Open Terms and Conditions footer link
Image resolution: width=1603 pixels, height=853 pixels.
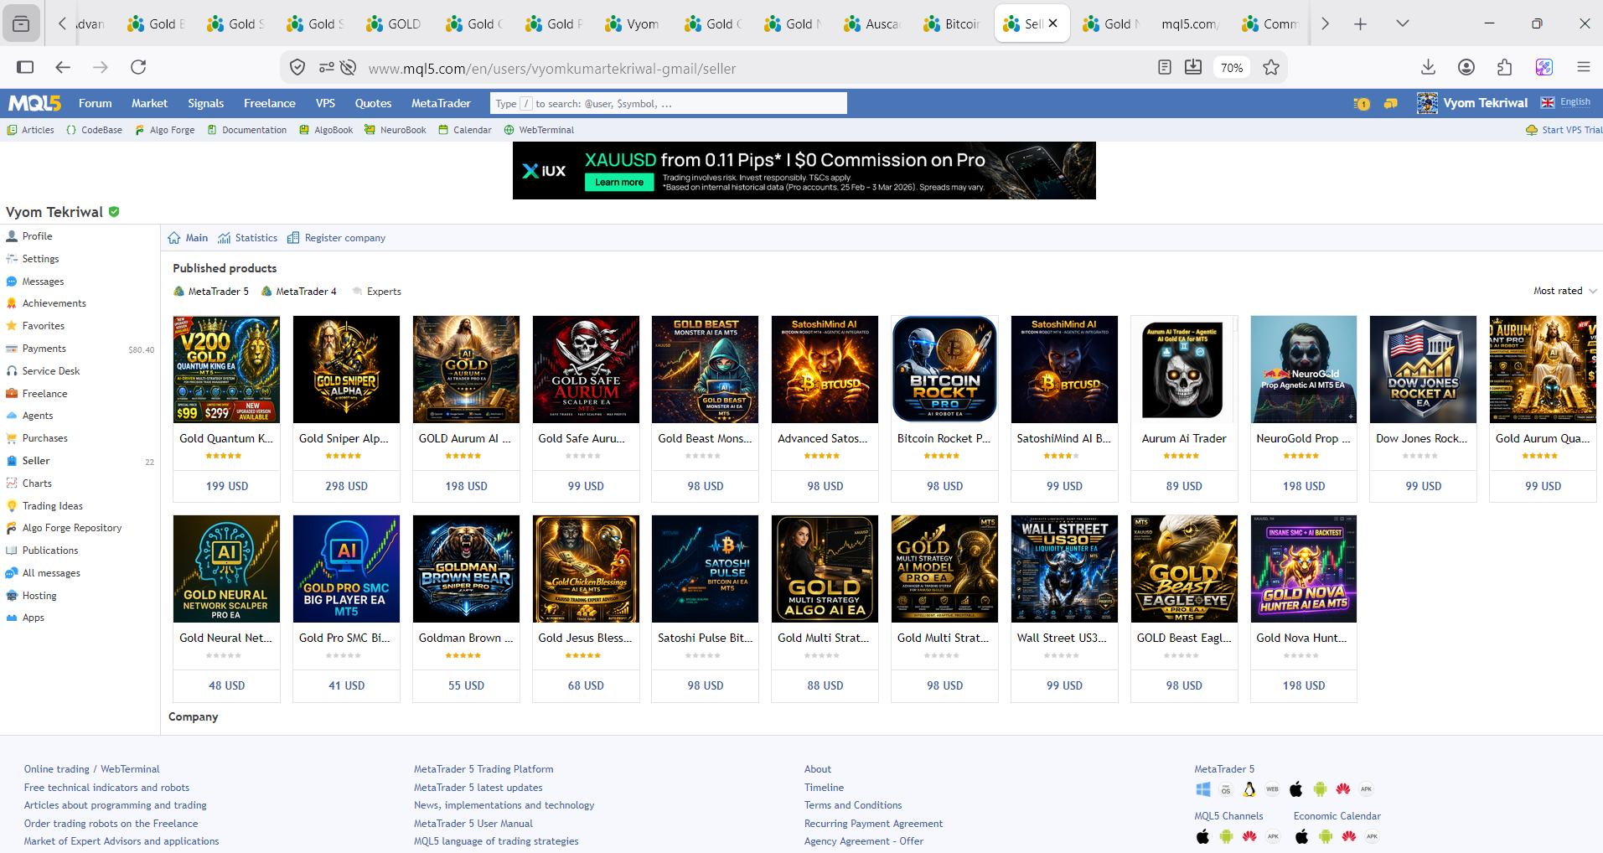click(x=853, y=805)
